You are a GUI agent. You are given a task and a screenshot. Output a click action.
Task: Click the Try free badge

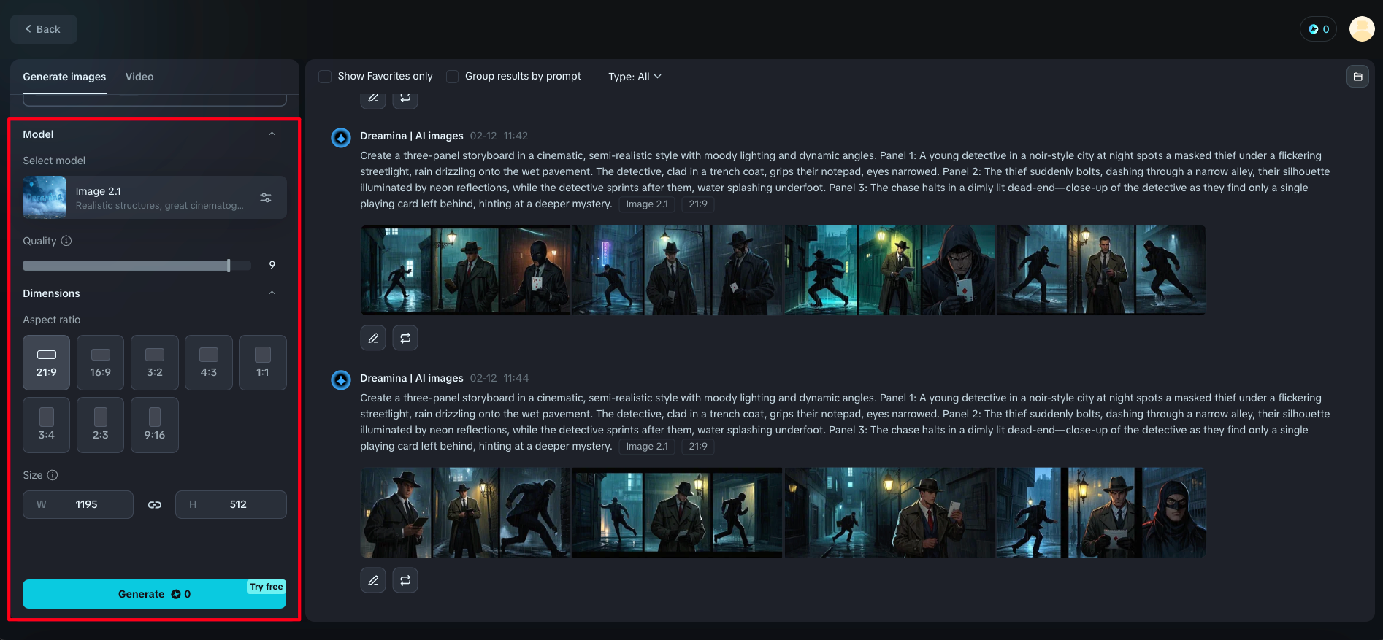click(x=267, y=587)
